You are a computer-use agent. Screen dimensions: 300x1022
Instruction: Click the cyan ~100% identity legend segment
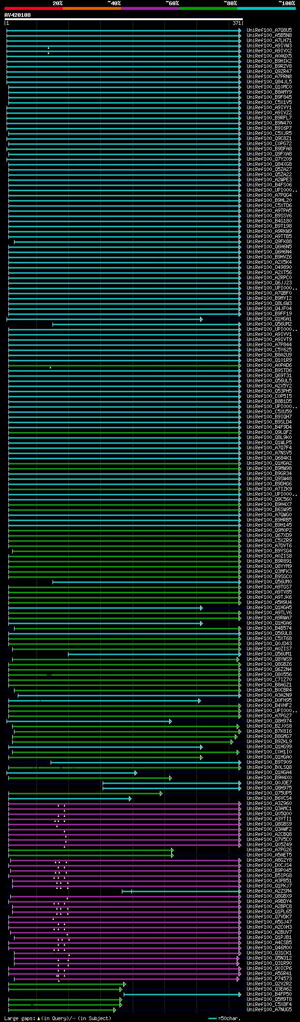(x=266, y=8)
